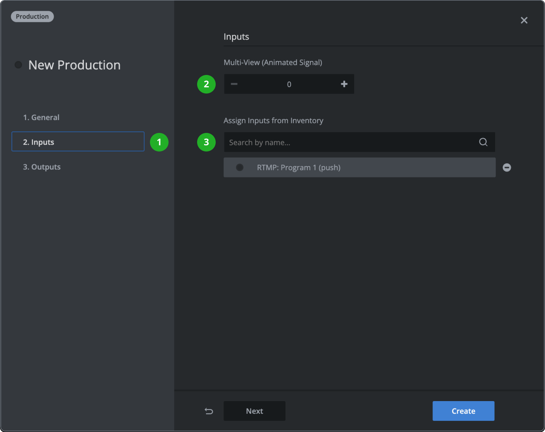Viewport: 545px width, 432px height.
Task: Click the magnifier icon in the search bar
Action: [483, 142]
